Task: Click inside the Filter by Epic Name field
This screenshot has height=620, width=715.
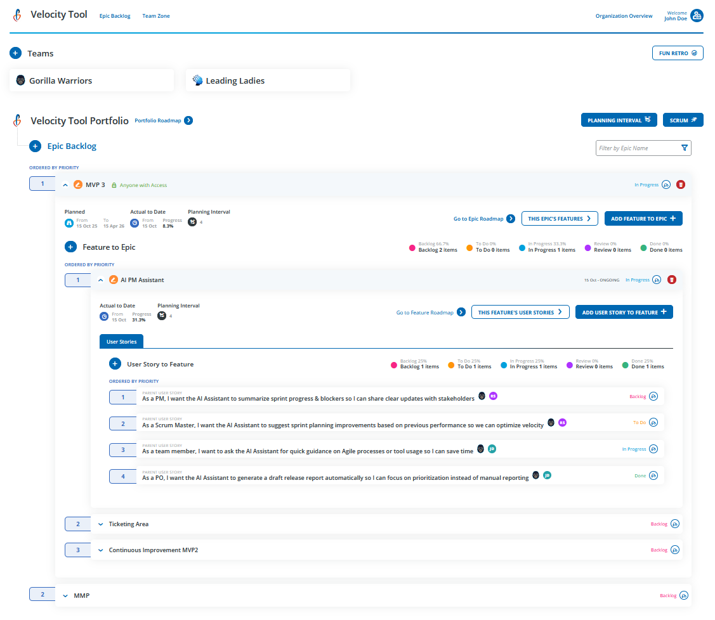Action: 634,147
